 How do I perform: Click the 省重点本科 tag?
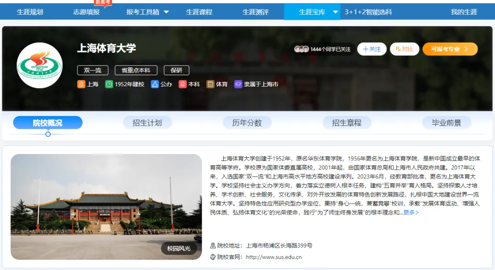coord(136,70)
